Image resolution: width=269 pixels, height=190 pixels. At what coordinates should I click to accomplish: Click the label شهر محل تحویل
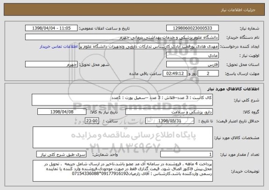[x=94, y=65]
